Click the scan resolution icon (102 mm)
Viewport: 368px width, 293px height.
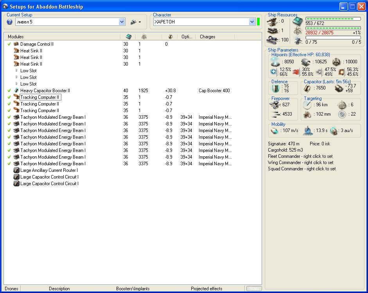[x=307, y=114]
